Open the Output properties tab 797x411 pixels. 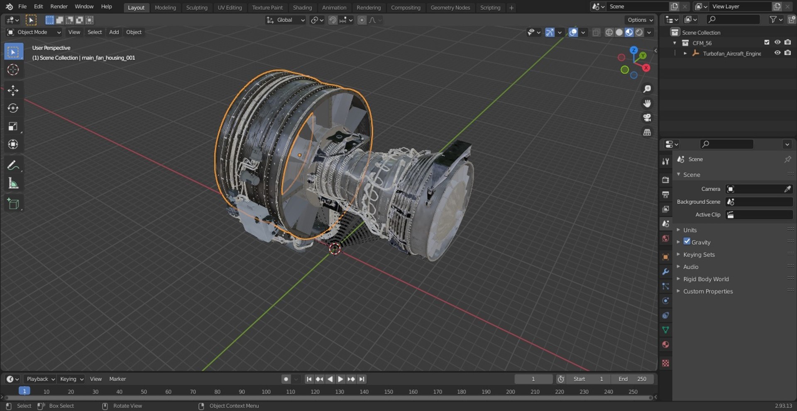click(665, 195)
